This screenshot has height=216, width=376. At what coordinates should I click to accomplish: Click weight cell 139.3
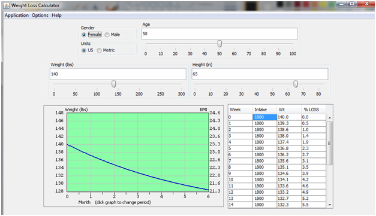pos(289,123)
